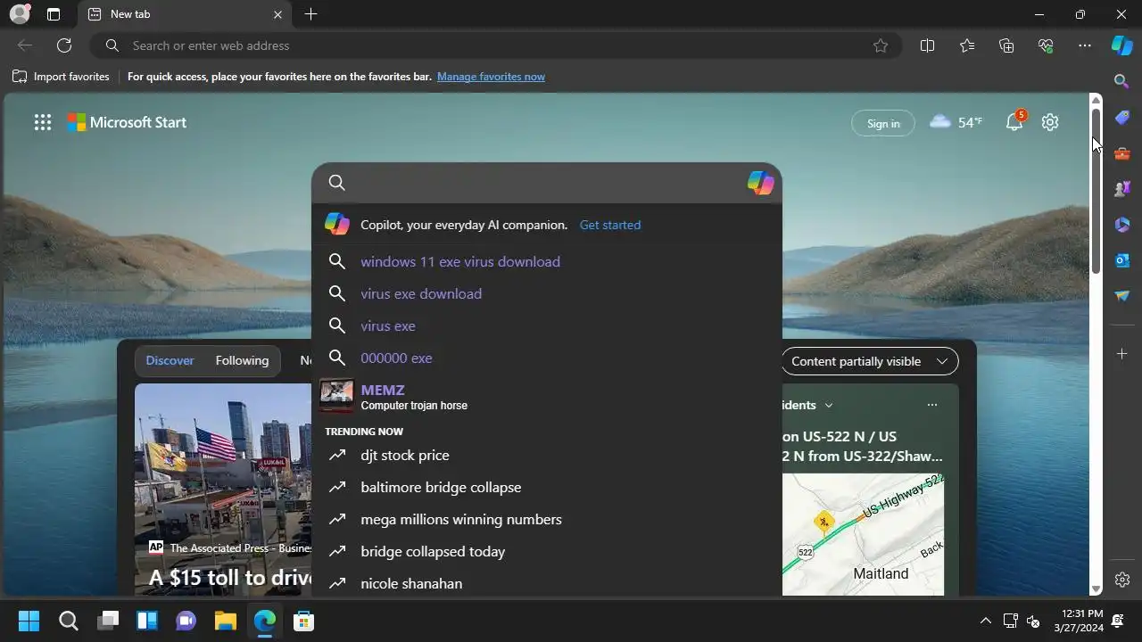Open the traffic card more options ellipsis
Screen dimensions: 1142x642
click(932, 405)
